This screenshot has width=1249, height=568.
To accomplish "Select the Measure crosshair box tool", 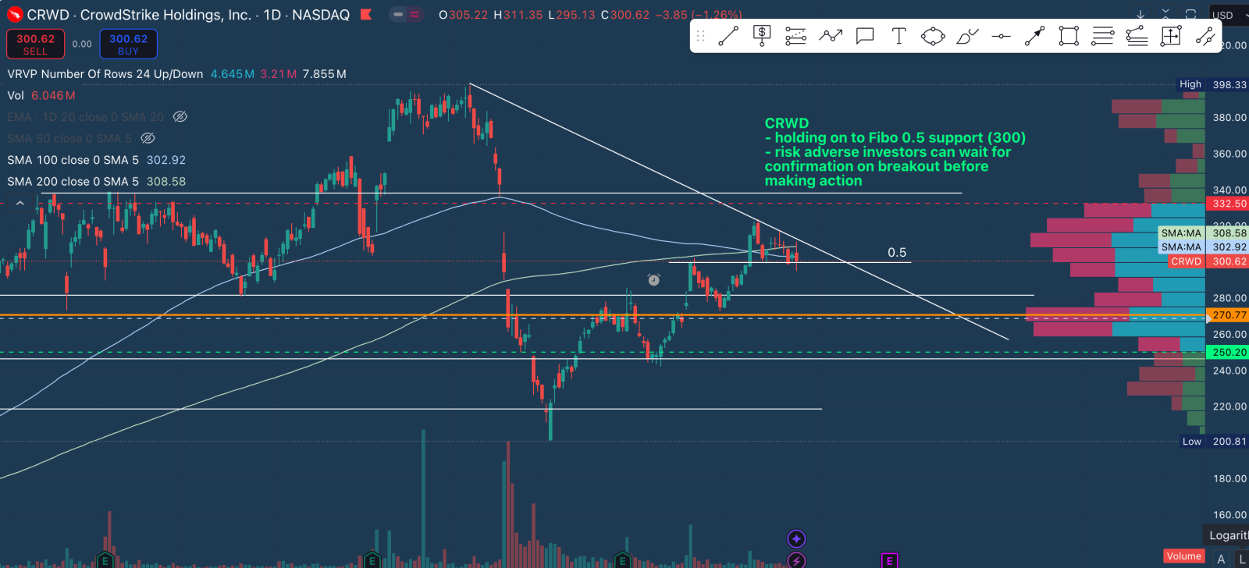I will coord(1171,36).
